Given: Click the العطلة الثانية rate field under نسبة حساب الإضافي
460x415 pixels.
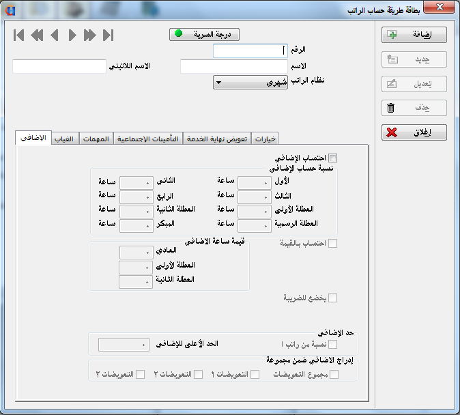Looking at the screenshot, I should (x=136, y=212).
